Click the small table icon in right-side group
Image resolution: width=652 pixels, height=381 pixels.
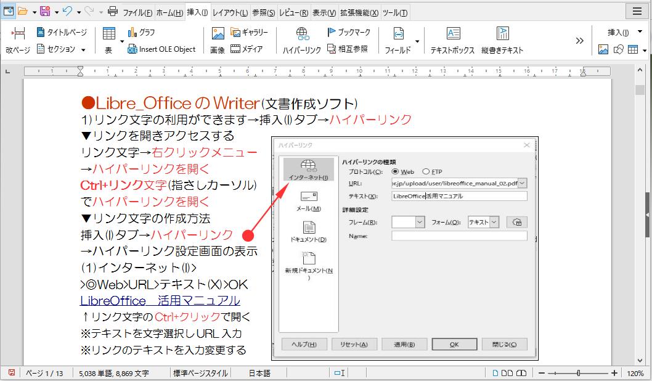coord(633,49)
